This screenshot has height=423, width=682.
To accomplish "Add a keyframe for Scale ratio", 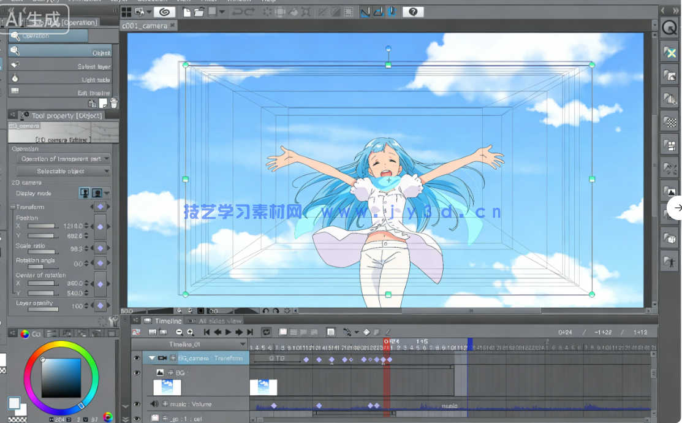I will (x=100, y=248).
